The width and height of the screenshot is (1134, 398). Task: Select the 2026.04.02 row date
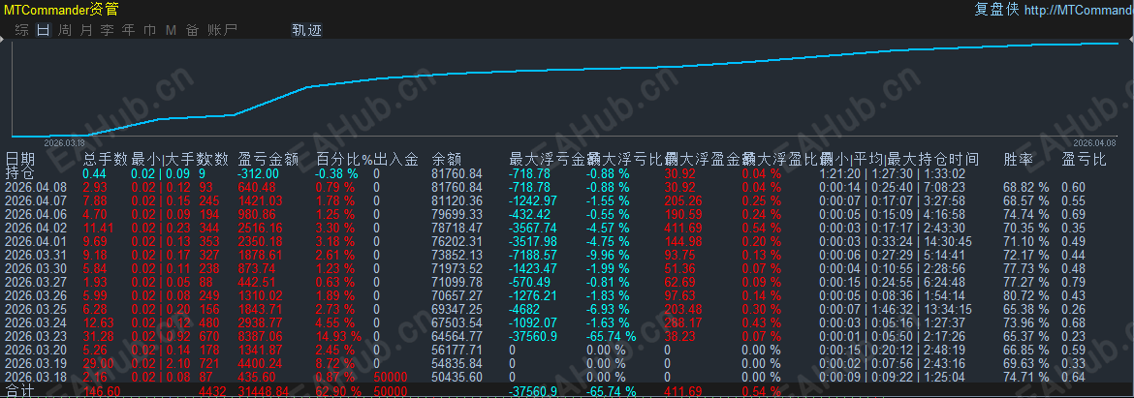pos(36,229)
